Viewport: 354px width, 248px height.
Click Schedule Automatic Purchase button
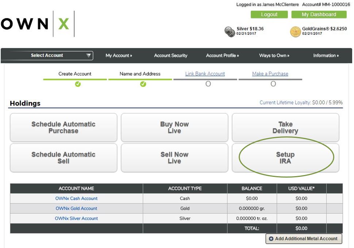tap(64, 128)
